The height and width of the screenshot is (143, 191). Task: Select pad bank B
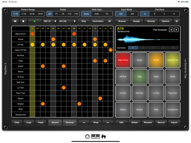pos(155,14)
